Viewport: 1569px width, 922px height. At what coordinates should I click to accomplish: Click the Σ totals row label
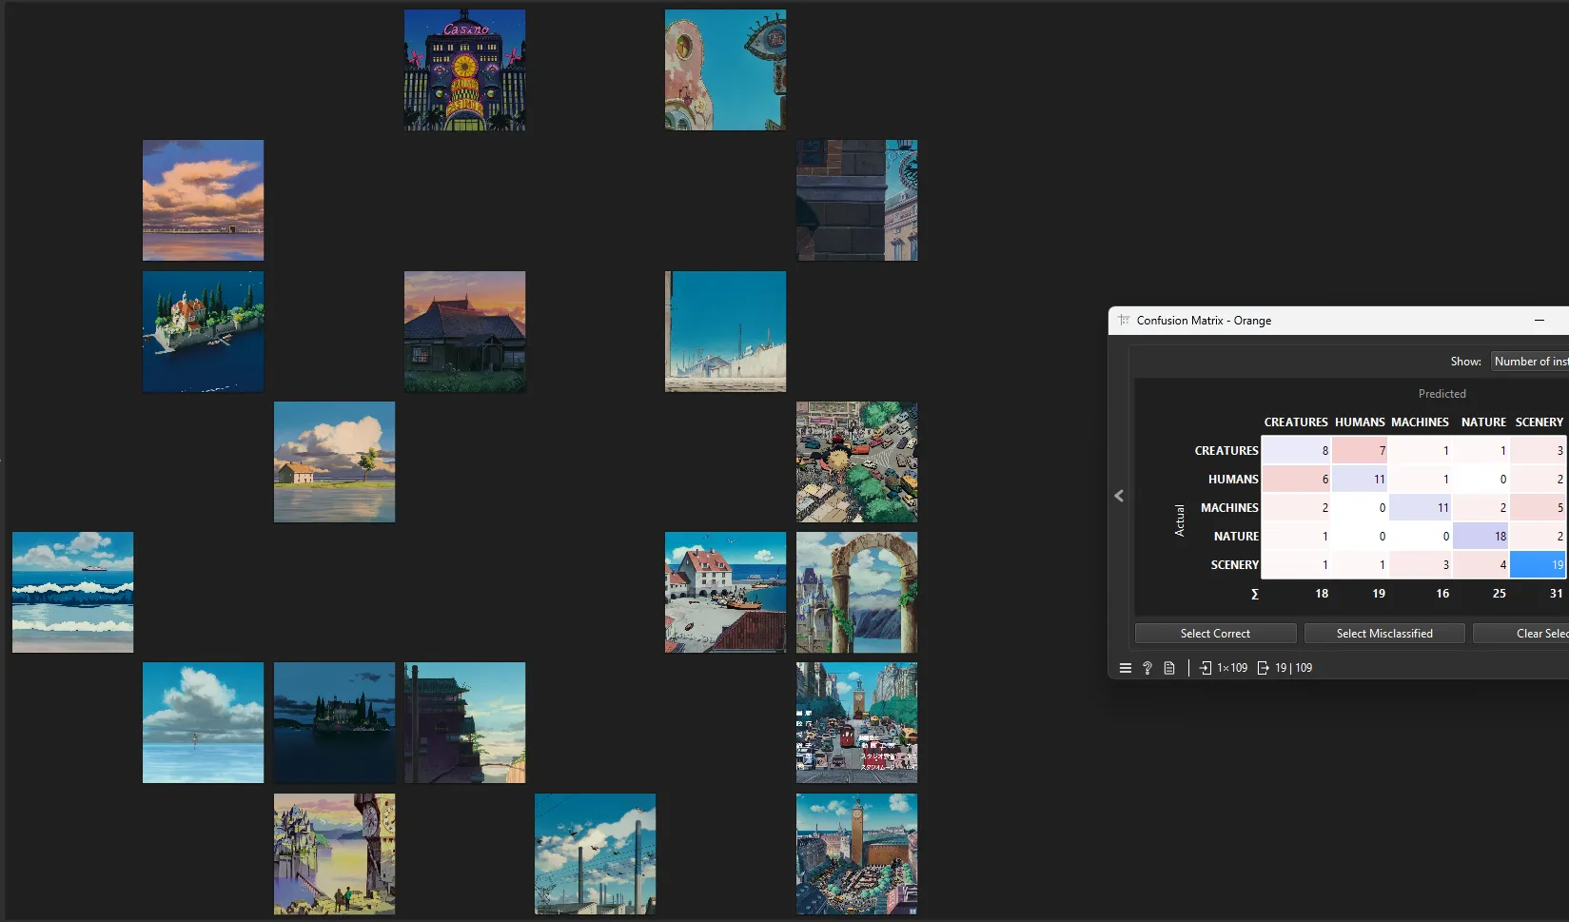1255,593
